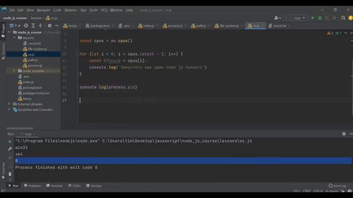Open Services tool window
The height and width of the screenshot is (198, 353).
click(x=94, y=186)
